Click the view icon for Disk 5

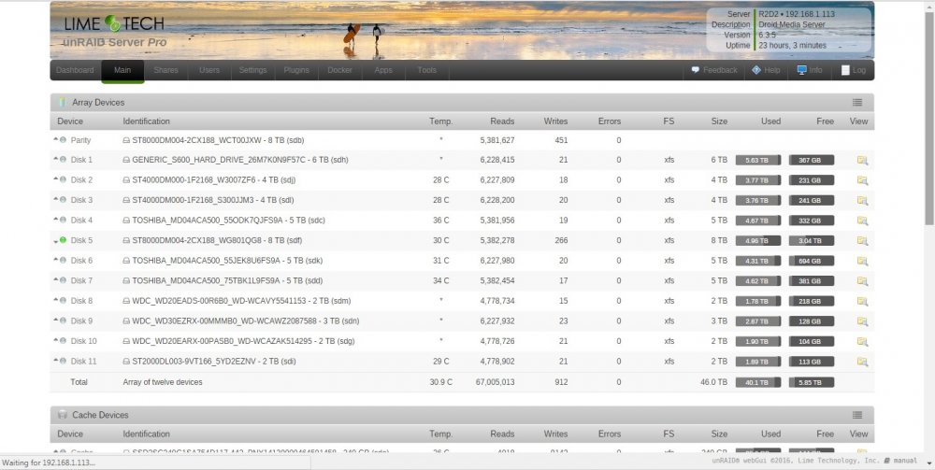coord(862,241)
